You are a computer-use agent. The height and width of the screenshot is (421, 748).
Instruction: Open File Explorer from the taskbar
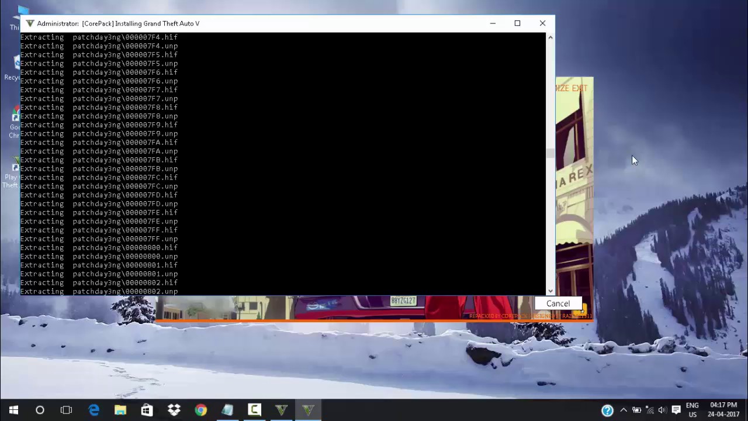tap(120, 410)
